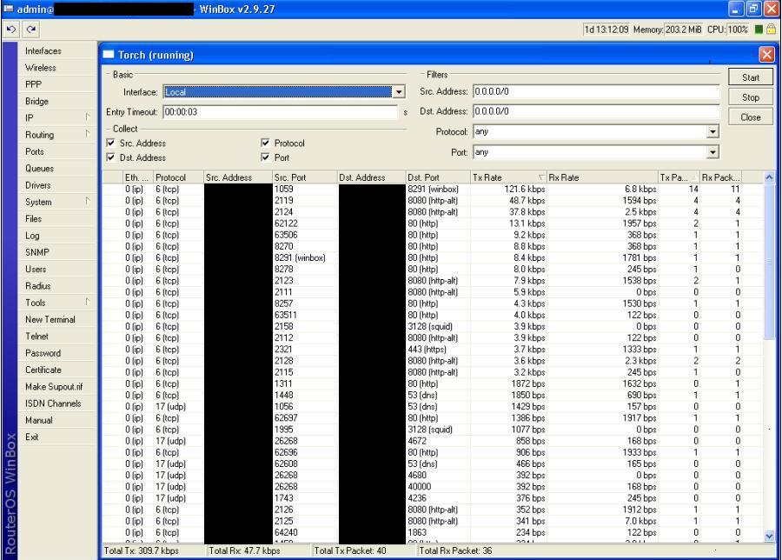The height and width of the screenshot is (560, 782).
Task: Open the Interfaces menu item
Action: point(56,51)
